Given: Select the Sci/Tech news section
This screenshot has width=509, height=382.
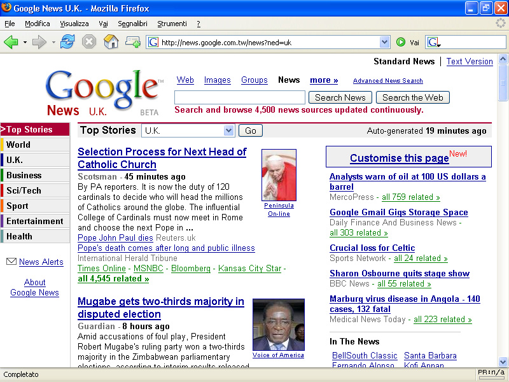Looking at the screenshot, I should click(35, 190).
